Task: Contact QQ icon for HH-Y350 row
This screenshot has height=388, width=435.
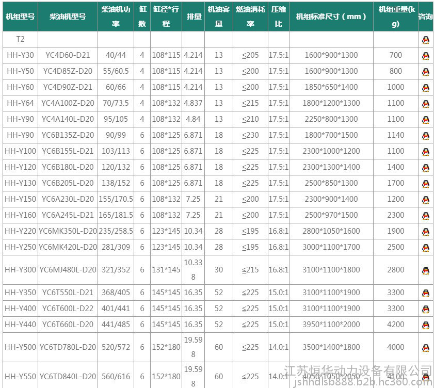Action: (x=426, y=294)
